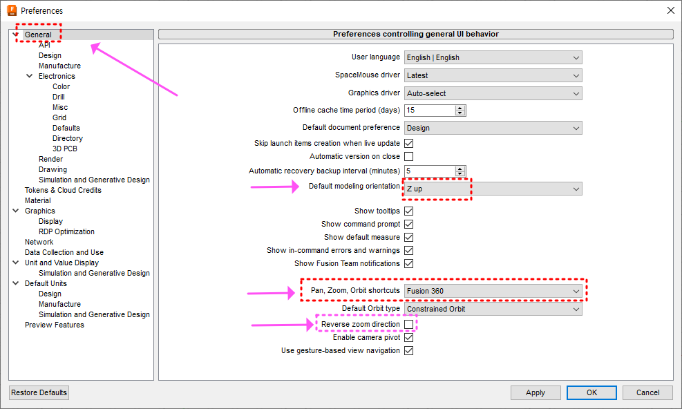Viewport: 682px width, 409px height.
Task: Toggle the Show tooltips checkbox
Action: [x=409, y=211]
